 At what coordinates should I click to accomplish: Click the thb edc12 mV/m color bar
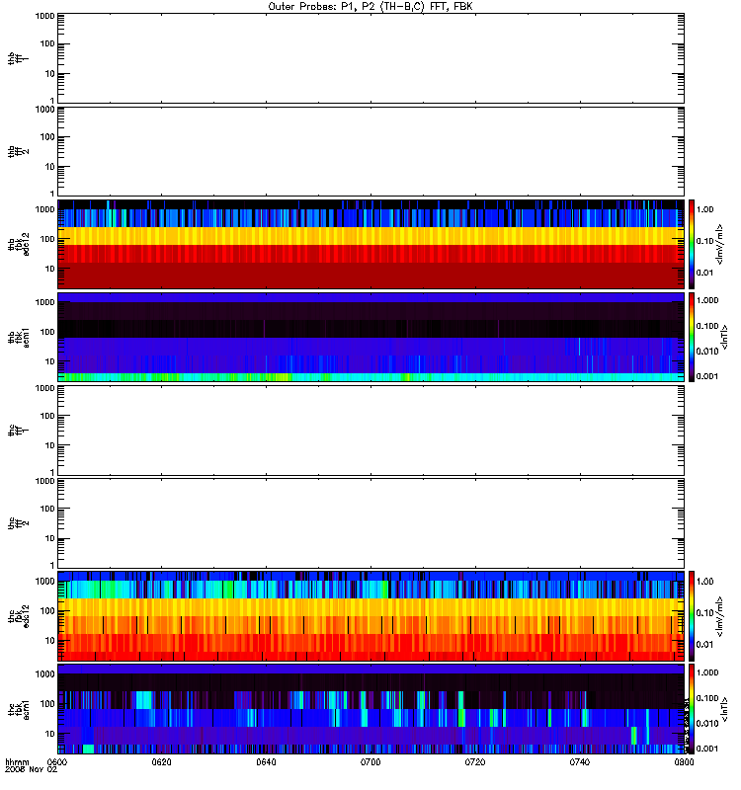point(692,244)
